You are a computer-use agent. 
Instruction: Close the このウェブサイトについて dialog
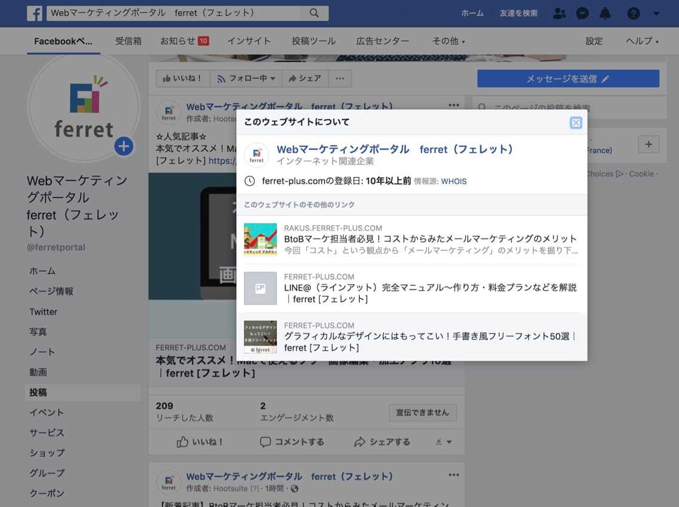coord(576,123)
